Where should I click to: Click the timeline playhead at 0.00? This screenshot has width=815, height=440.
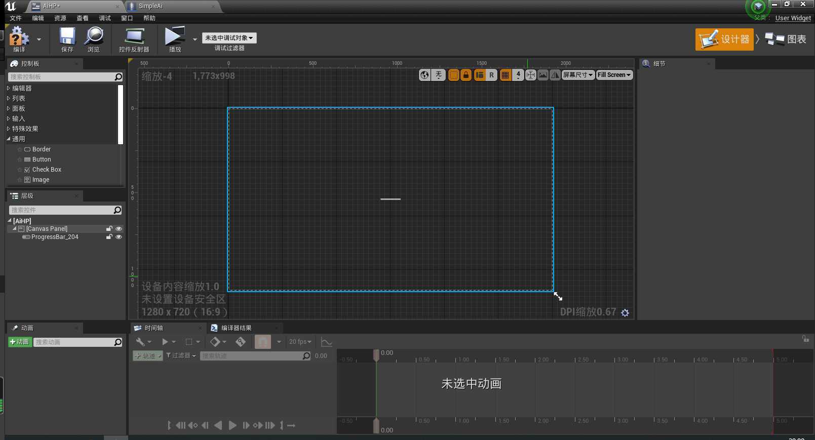point(376,355)
